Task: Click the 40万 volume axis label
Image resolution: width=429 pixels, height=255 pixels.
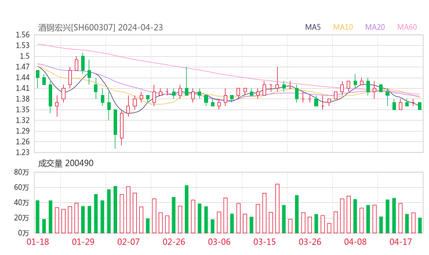Action: [x=21, y=202]
